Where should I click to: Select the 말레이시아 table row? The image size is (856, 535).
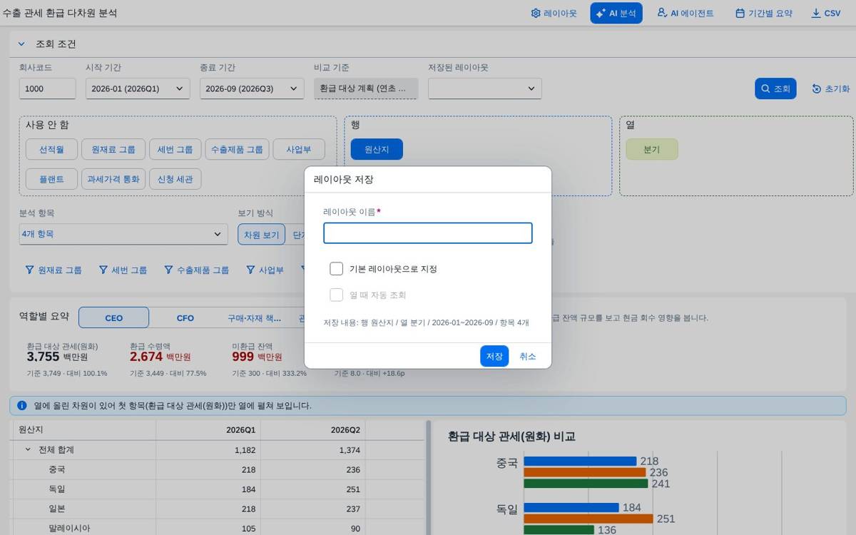click(218, 528)
